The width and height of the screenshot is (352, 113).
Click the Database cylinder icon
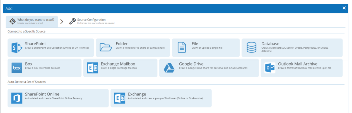pyautogui.click(x=252, y=48)
